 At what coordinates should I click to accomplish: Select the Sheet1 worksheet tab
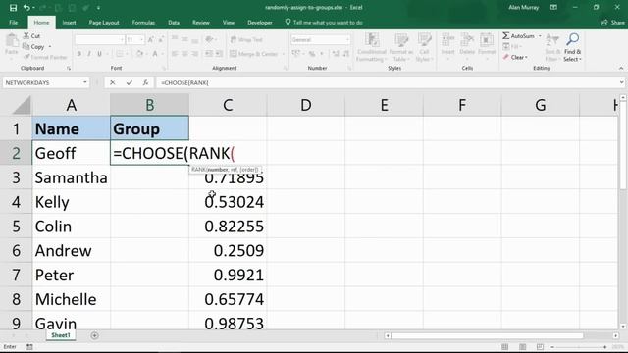click(61, 335)
